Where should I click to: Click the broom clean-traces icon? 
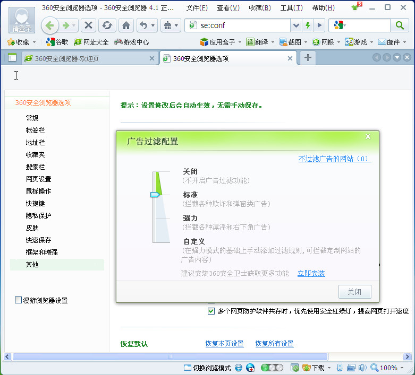pyautogui.click(x=168, y=25)
